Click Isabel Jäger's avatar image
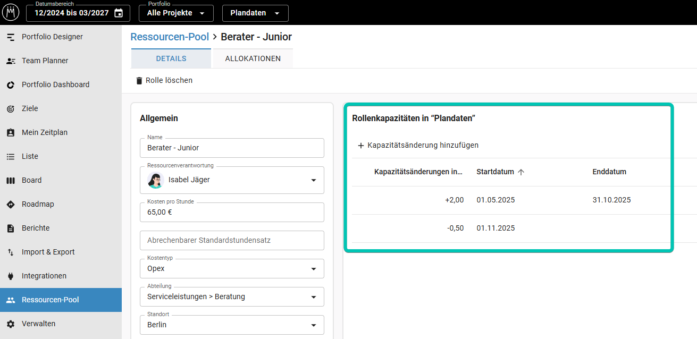Screen dimensions: 697x339 (155, 180)
